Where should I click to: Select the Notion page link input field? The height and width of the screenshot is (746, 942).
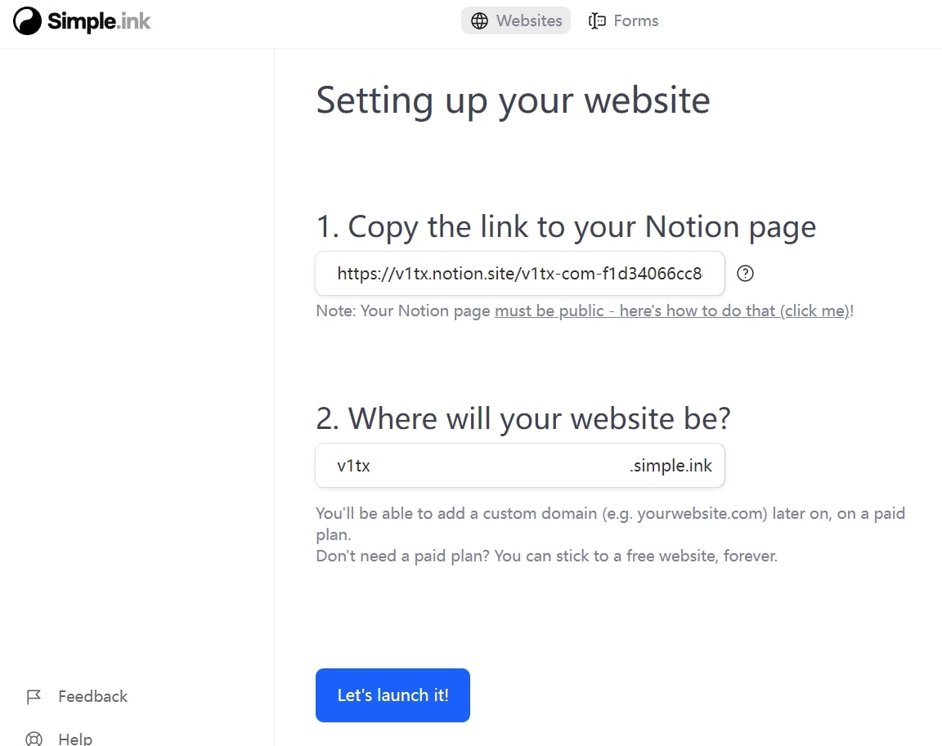(520, 273)
